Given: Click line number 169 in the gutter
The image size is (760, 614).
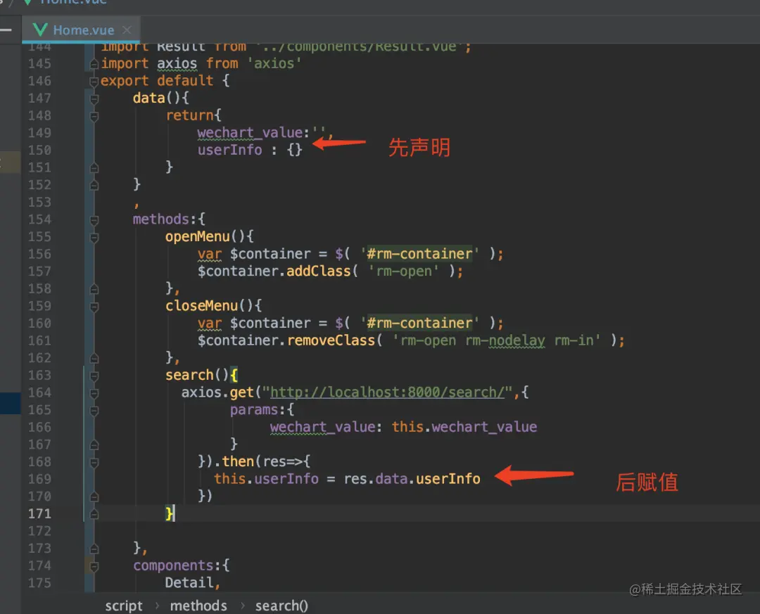Looking at the screenshot, I should pyautogui.click(x=39, y=479).
